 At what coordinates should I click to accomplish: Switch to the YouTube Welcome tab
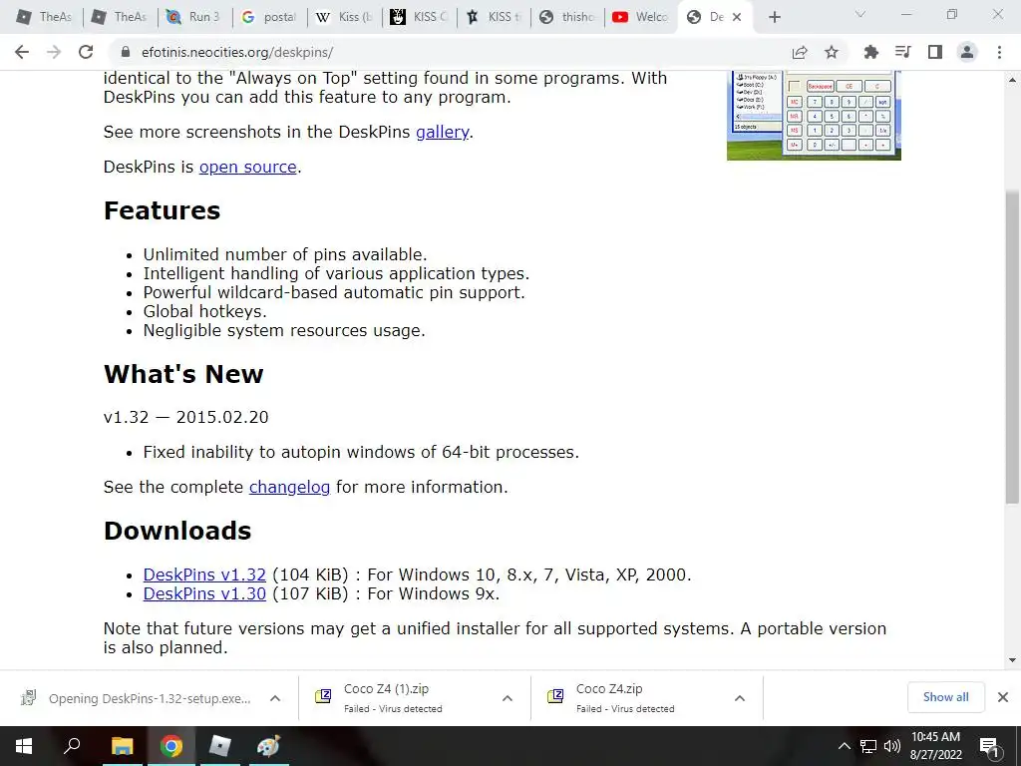coord(641,17)
